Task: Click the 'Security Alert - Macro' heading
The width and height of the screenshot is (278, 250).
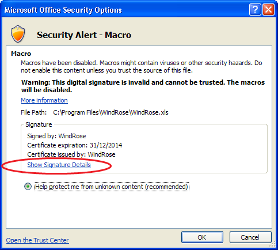Action: coord(84,35)
